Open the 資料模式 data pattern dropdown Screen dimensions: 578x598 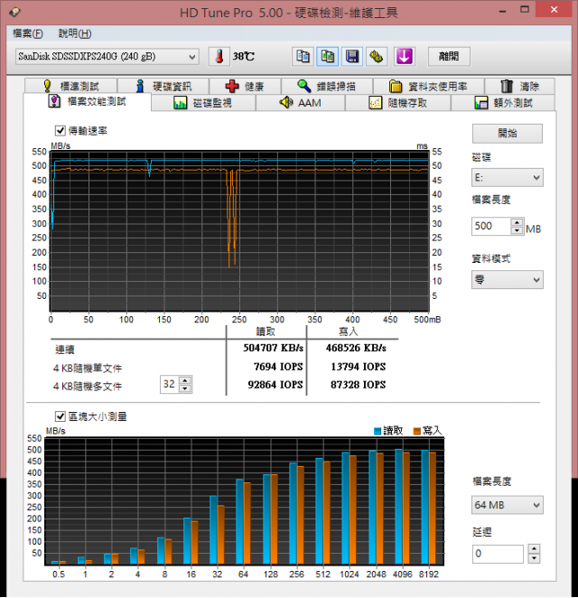tap(507, 280)
